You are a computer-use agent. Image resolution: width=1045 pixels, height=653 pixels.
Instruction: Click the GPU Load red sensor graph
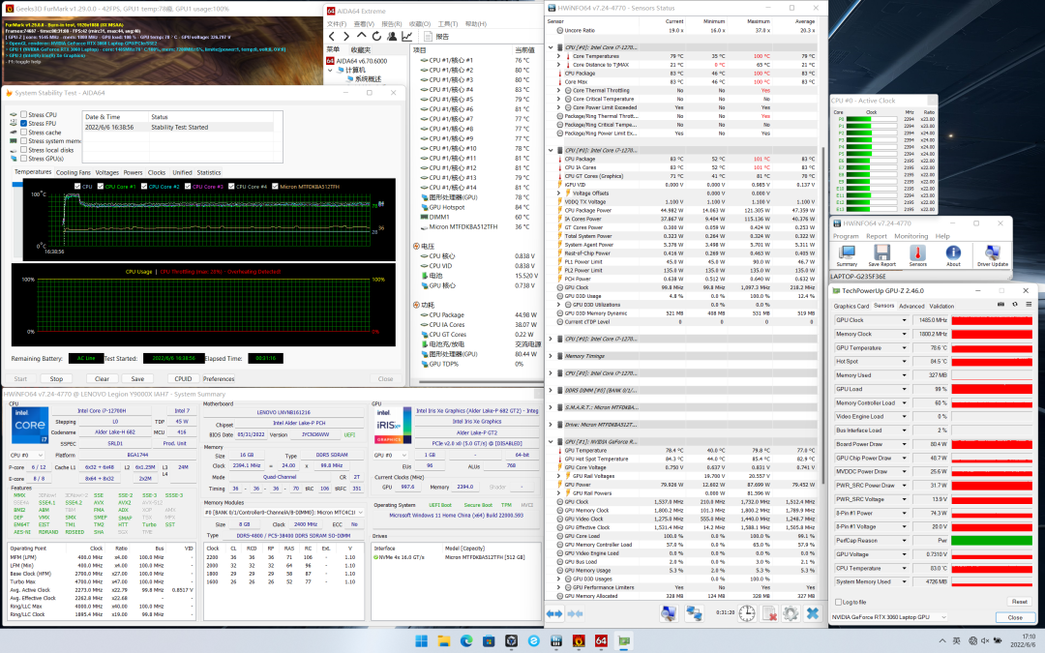click(992, 389)
